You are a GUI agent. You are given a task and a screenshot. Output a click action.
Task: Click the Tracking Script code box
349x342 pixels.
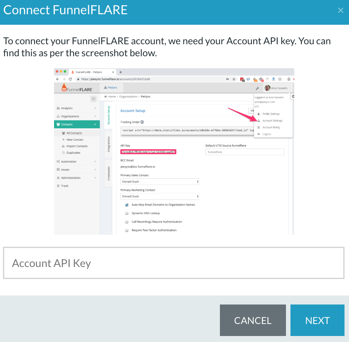point(187,131)
